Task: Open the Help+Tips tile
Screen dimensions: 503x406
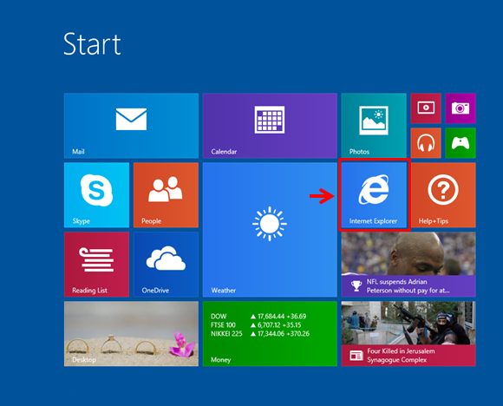Action: tap(443, 195)
